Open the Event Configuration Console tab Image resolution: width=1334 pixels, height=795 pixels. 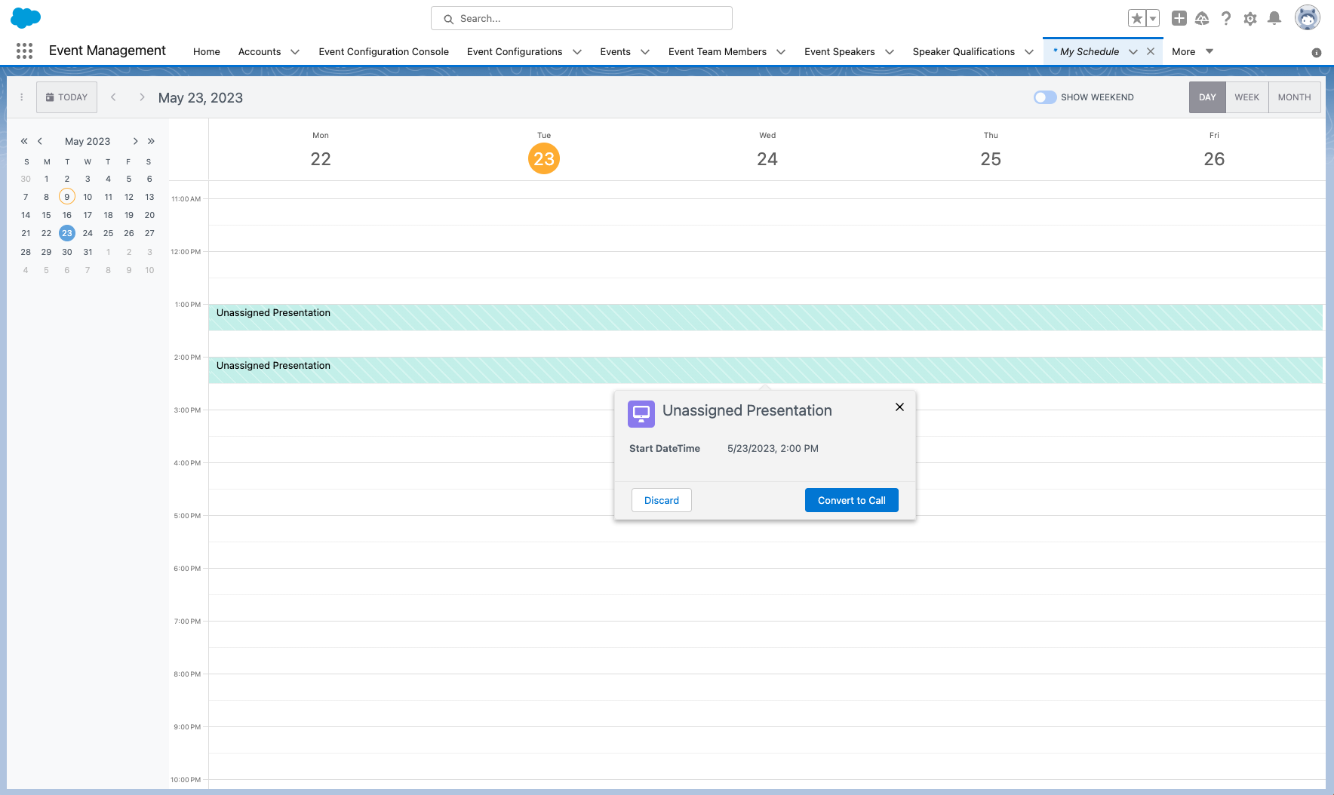click(x=383, y=51)
